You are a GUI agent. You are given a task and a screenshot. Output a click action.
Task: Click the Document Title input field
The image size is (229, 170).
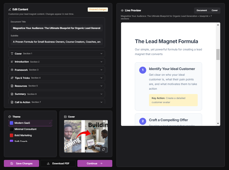point(56,28)
